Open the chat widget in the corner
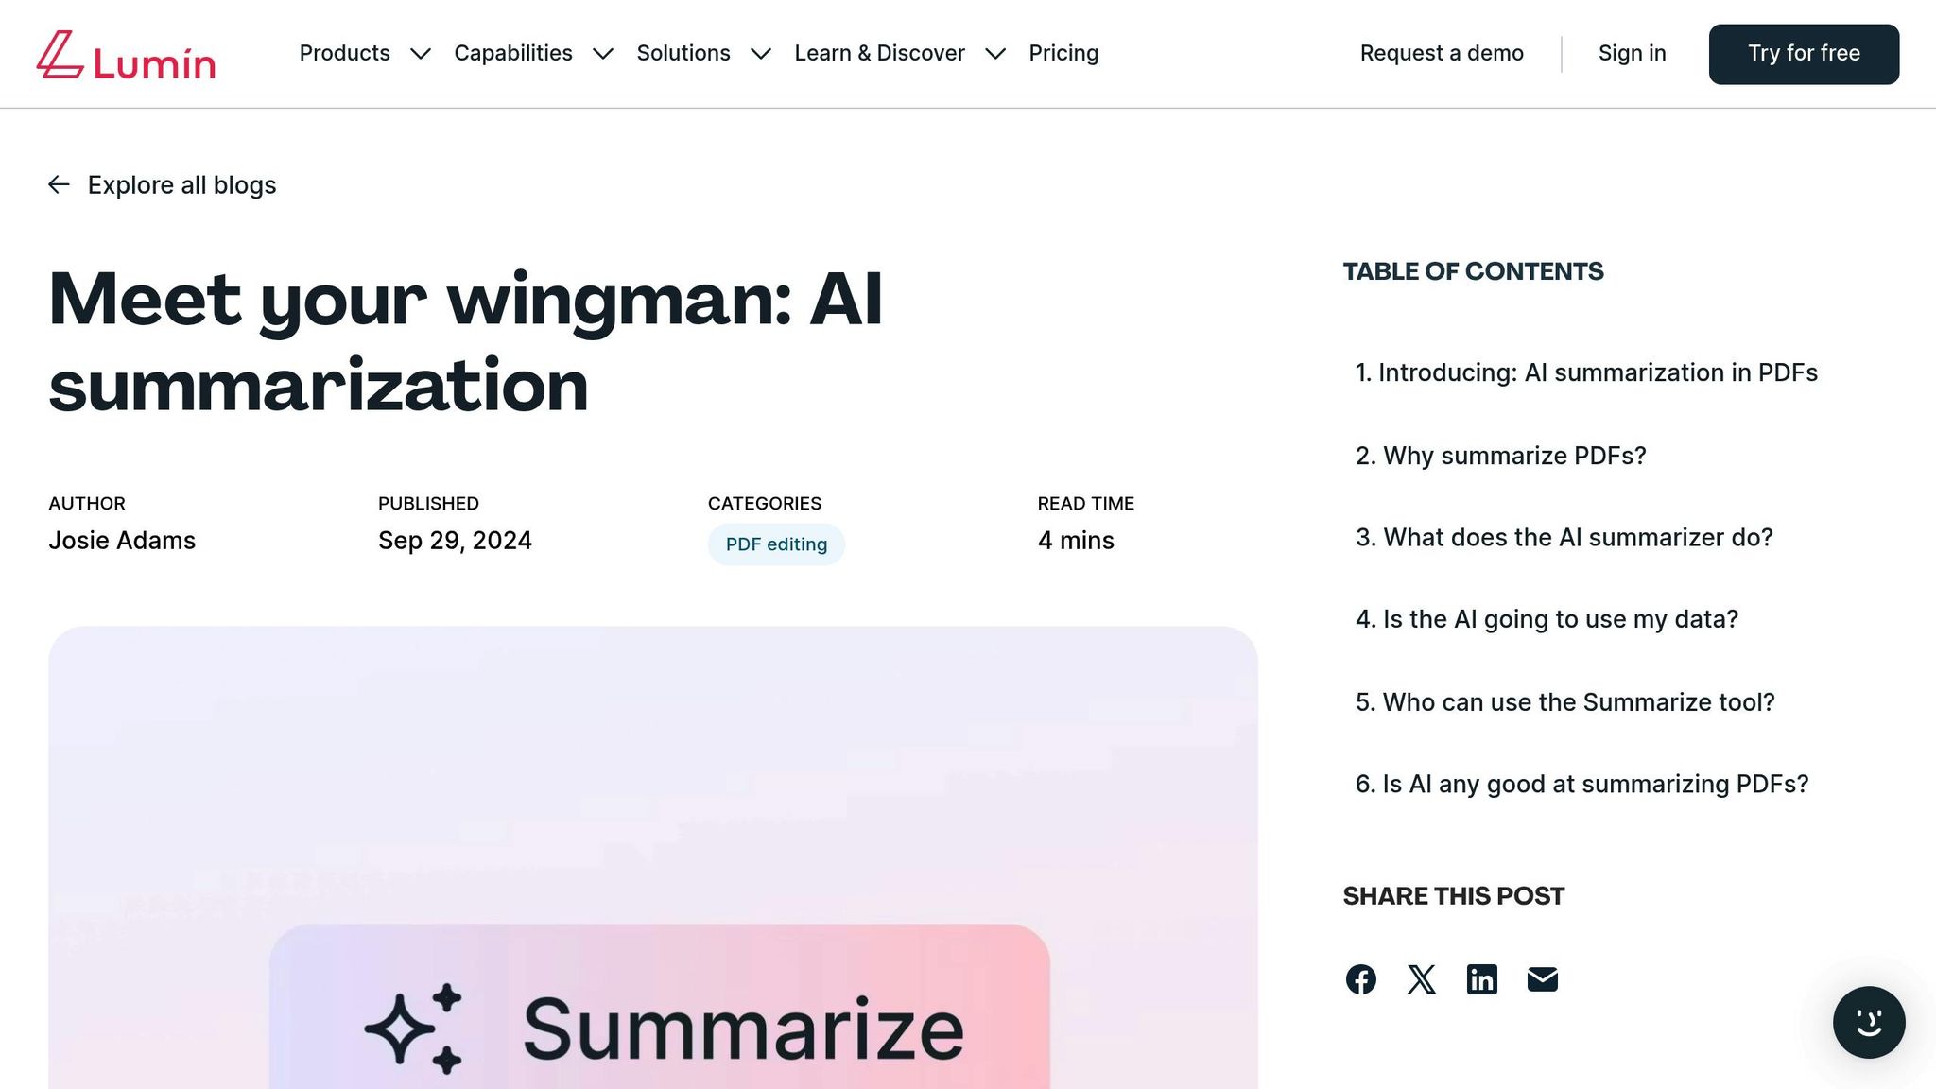The image size is (1936, 1089). point(1869,1022)
